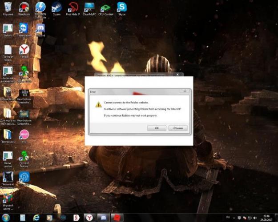Image resolution: width=278 pixels, height=222 pixels.
Task: Open the clock and date in the taskbar
Action: point(266,218)
